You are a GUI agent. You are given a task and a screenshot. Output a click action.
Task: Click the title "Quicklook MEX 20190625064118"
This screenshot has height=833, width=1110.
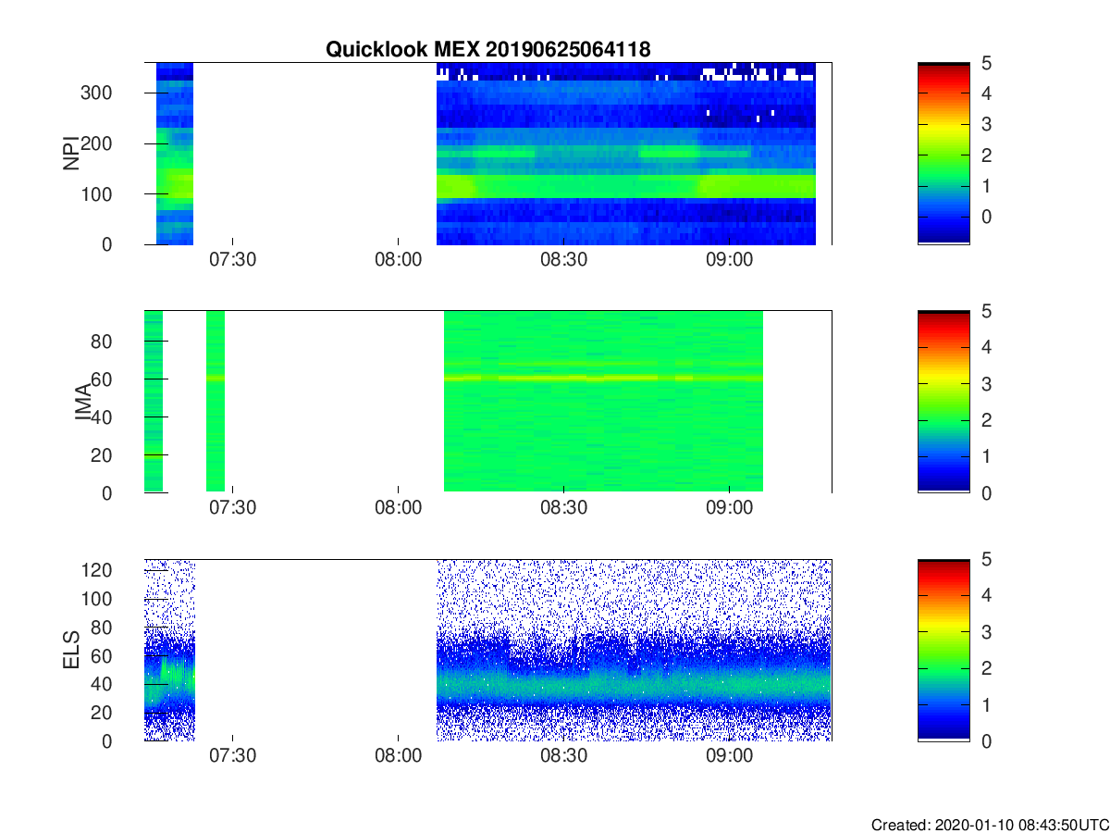click(x=488, y=50)
